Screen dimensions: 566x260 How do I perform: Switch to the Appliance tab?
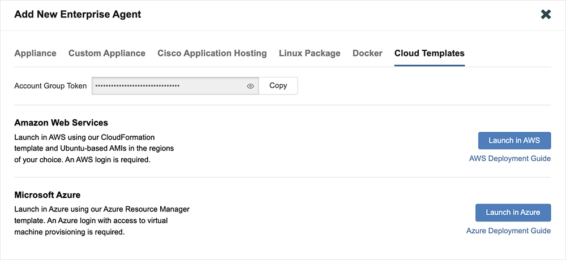coord(35,53)
